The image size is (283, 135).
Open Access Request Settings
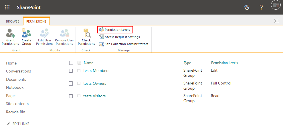120,37
